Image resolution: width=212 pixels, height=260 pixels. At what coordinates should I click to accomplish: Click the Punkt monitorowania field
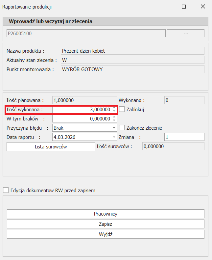(x=132, y=69)
